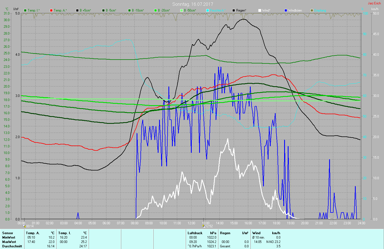
Task: Click the red Temp. A. legend square
Action: pos(51,10)
